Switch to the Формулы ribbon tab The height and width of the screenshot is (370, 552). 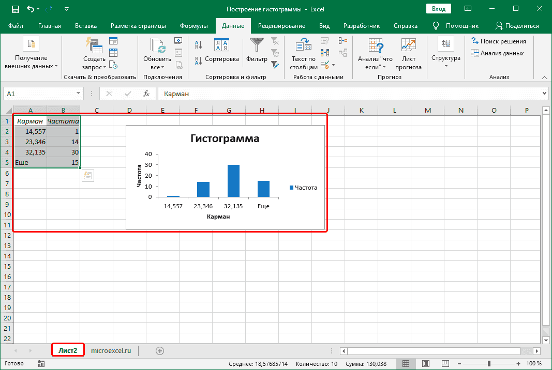pos(194,26)
